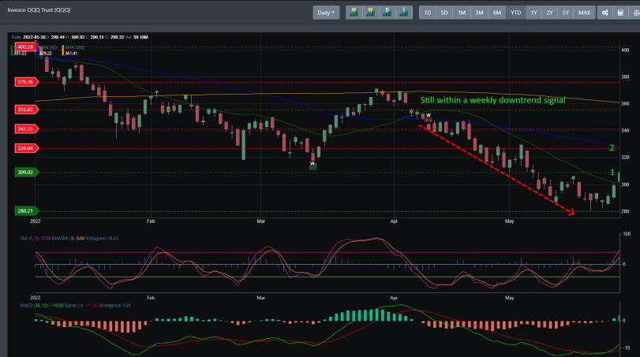Click the -10 label on MACD axis
640x357 pixels.
(626, 348)
